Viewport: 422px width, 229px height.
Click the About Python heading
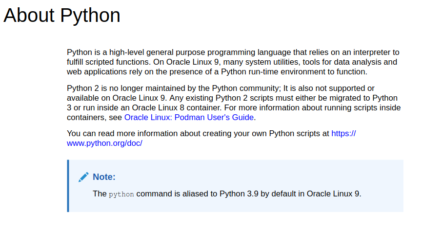tap(62, 15)
